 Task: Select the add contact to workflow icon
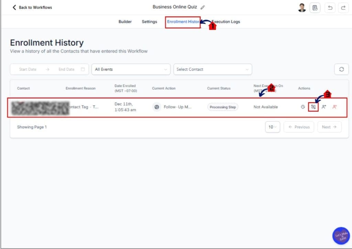pyautogui.click(x=323, y=107)
